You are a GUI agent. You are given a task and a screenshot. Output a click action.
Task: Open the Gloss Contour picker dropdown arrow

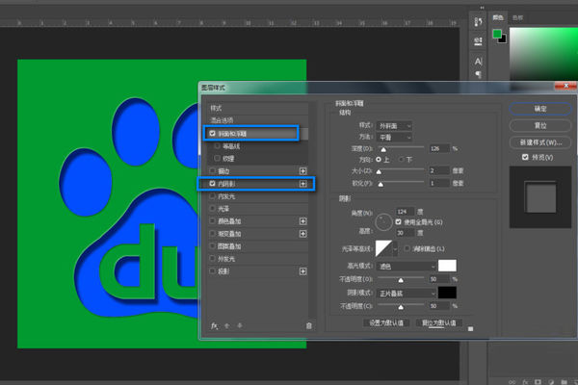[395, 249]
